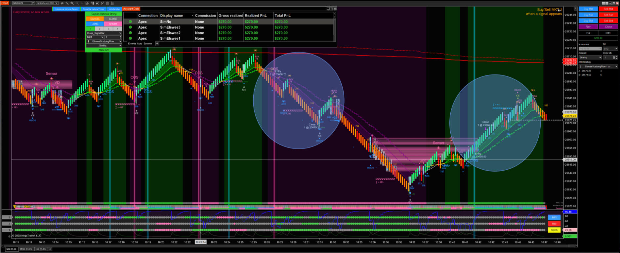The height and width of the screenshot is (253, 620).
Task: Click the zoom in magnifier icon
Action: (x=72, y=3)
